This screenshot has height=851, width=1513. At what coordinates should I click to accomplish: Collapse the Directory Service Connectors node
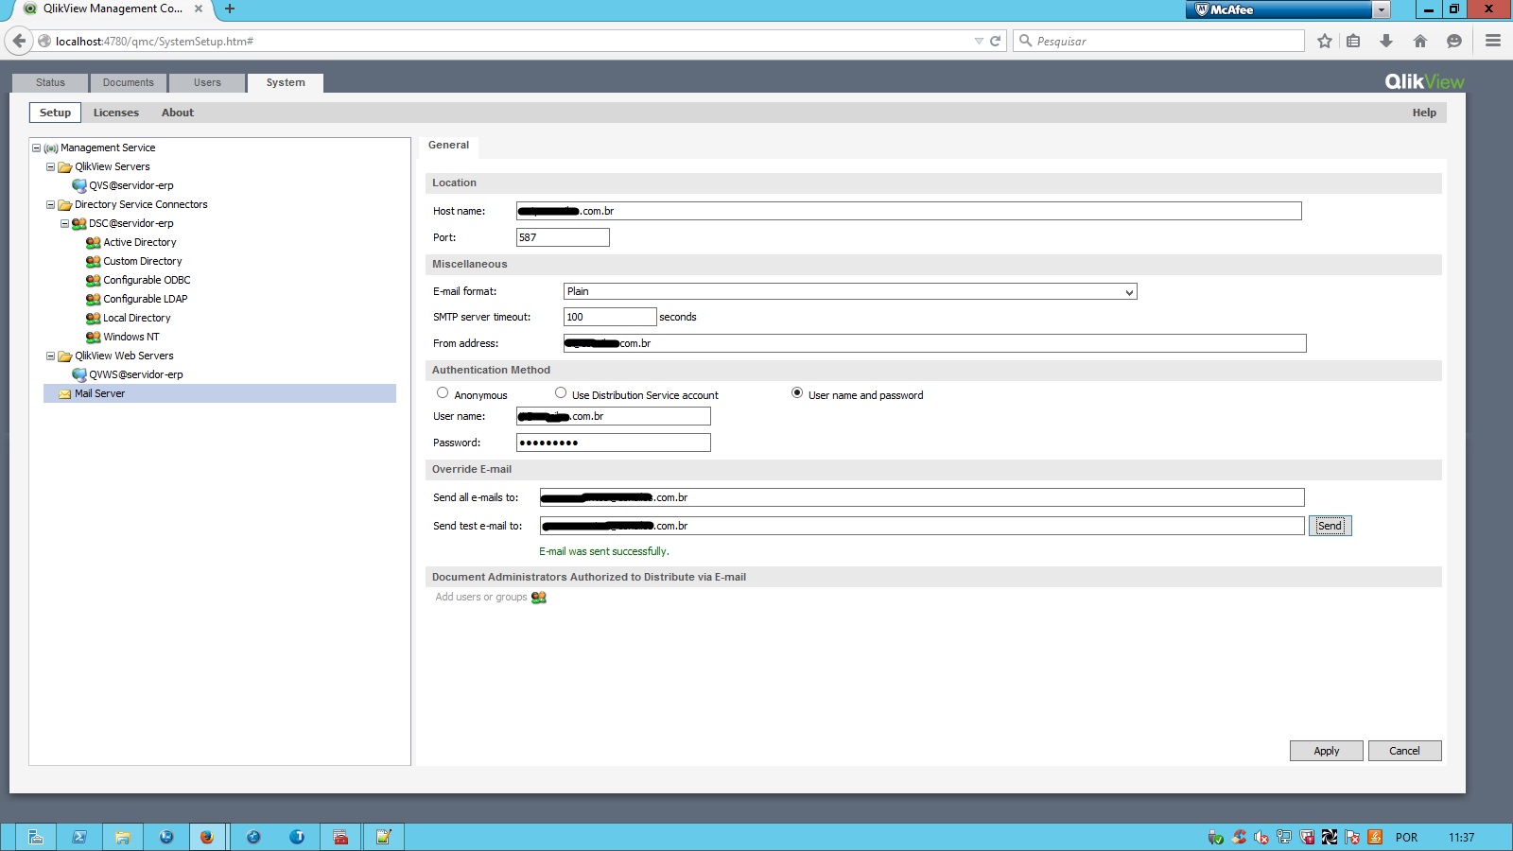tap(50, 204)
